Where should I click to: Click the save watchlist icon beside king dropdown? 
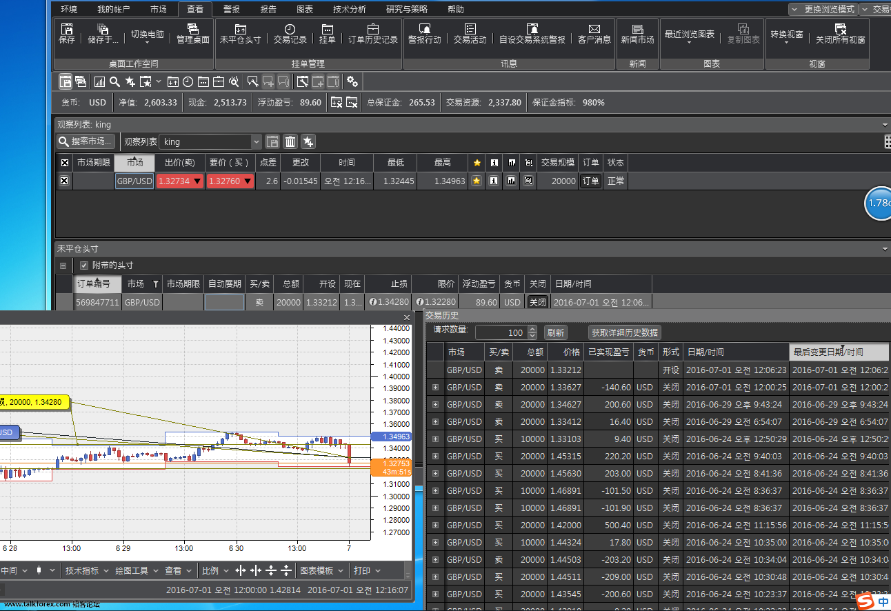tap(272, 141)
